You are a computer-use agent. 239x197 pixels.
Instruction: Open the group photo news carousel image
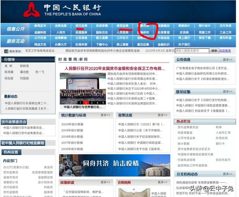coord(83,88)
